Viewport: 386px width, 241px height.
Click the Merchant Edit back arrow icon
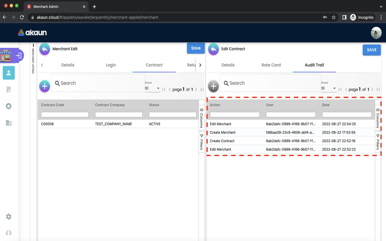coord(45,49)
